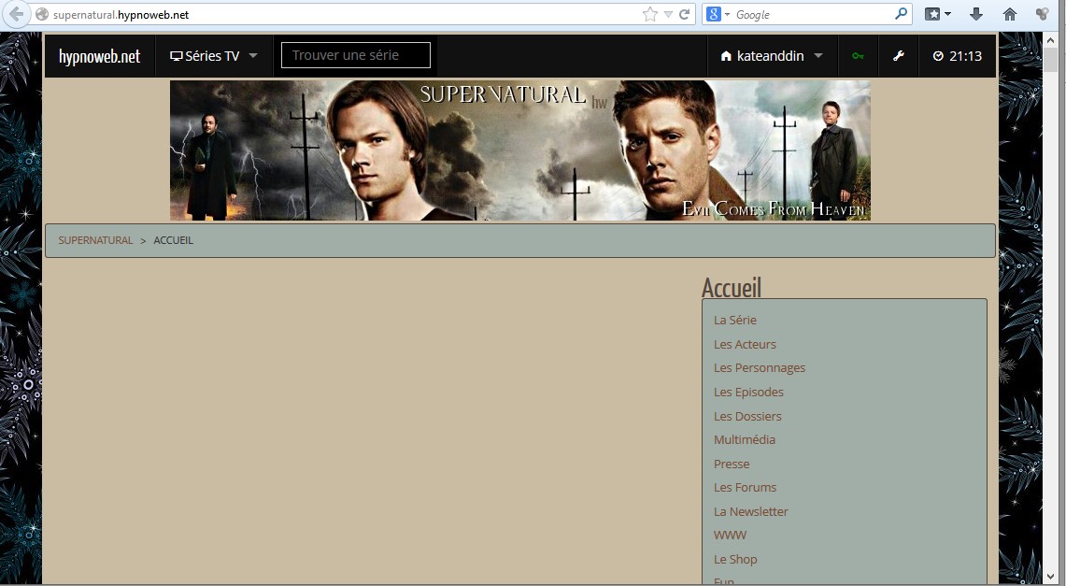The height and width of the screenshot is (586, 1066).
Task: Open the bookmarks menu icon
Action: 937,14
